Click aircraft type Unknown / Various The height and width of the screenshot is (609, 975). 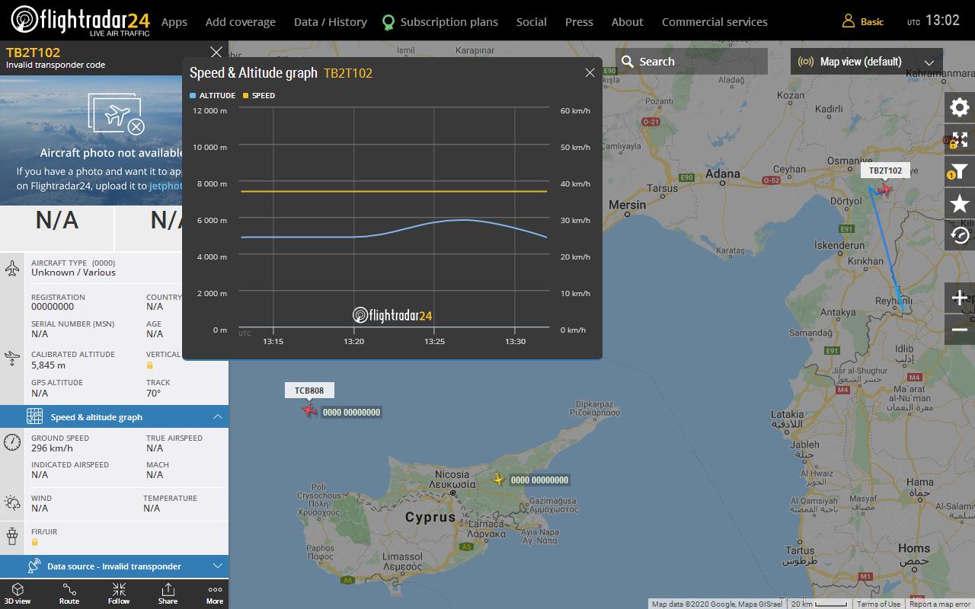pyautogui.click(x=73, y=272)
